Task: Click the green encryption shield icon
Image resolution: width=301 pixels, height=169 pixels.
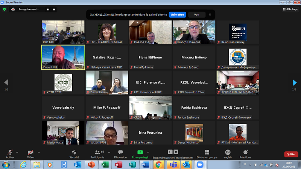Action: pyautogui.click(x=5, y=9)
